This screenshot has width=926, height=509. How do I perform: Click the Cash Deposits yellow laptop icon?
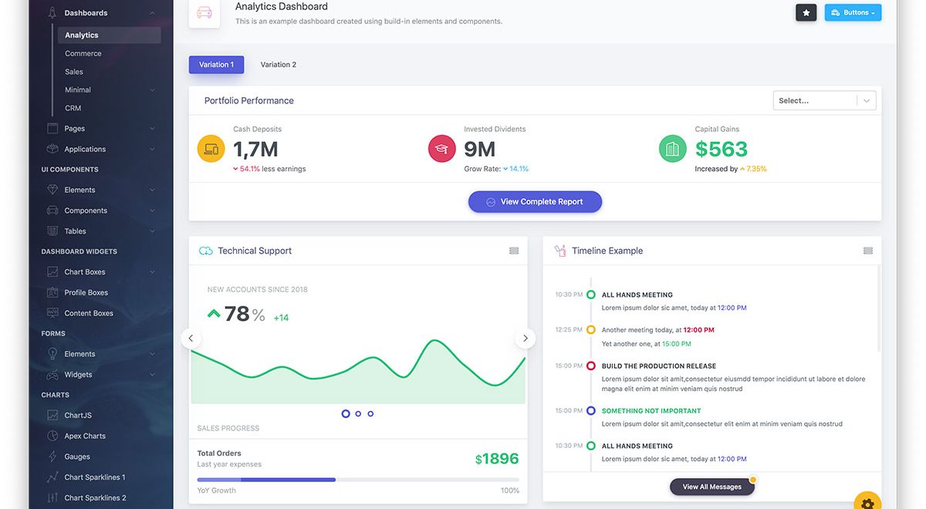click(x=211, y=148)
